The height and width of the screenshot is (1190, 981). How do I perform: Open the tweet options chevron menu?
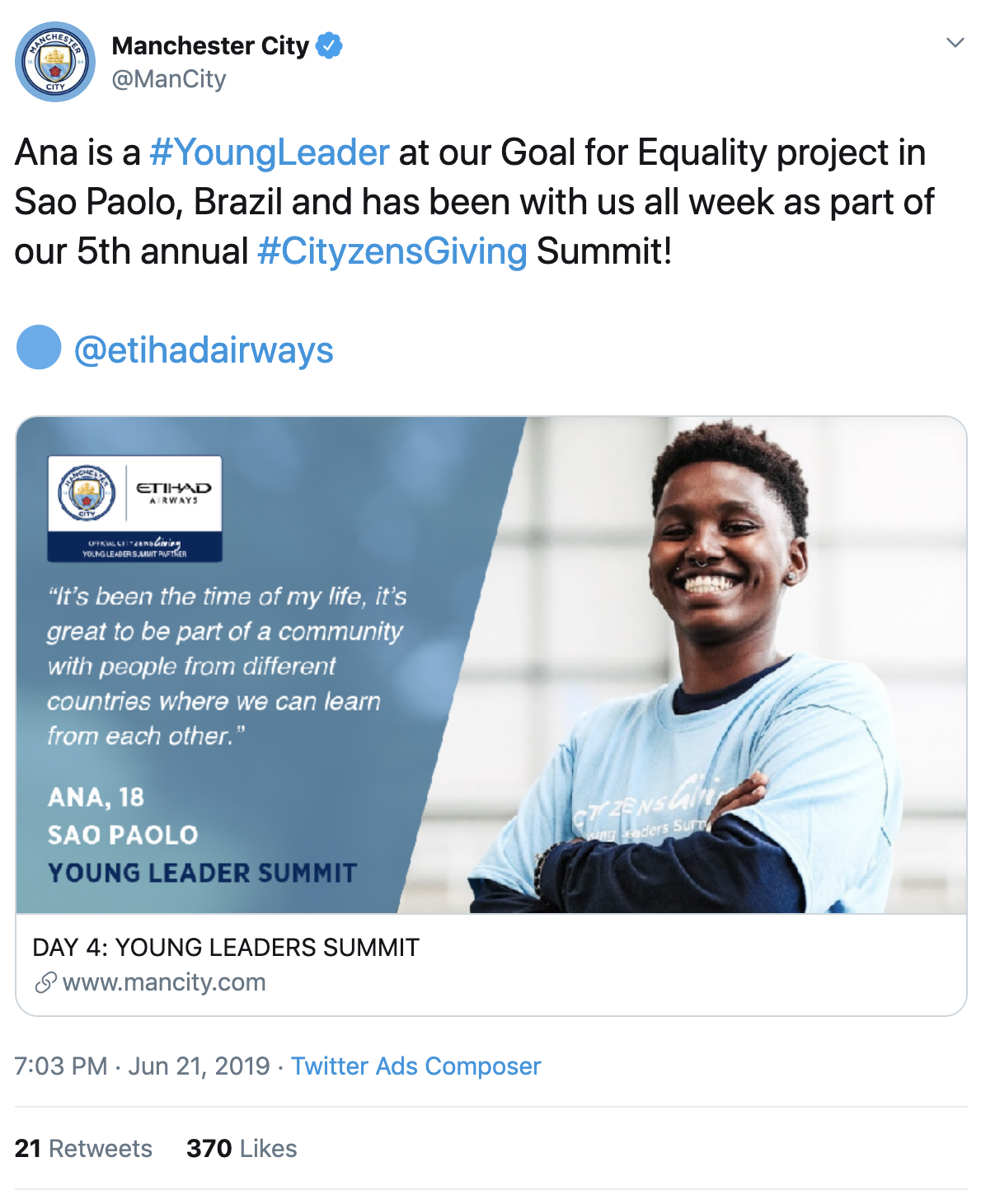coord(955,43)
